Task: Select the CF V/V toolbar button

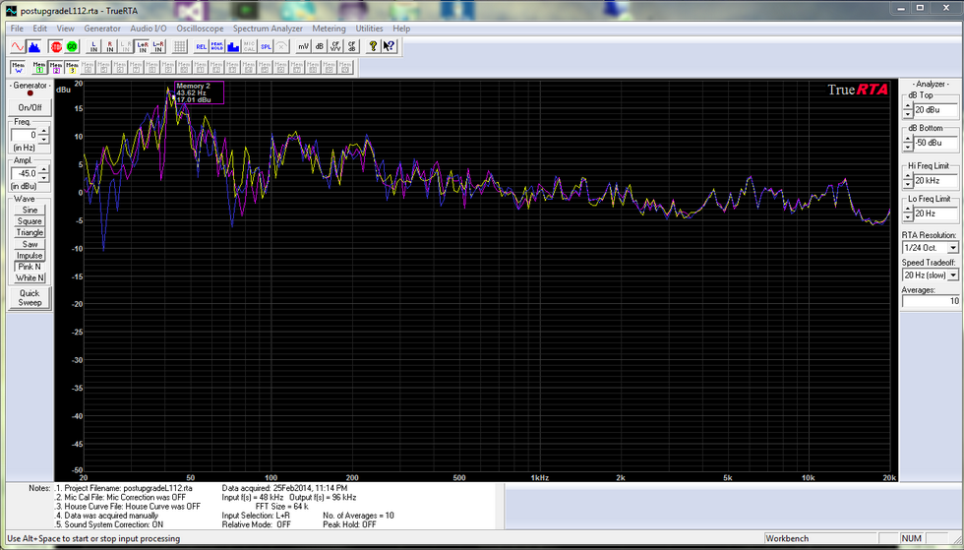Action: click(335, 46)
